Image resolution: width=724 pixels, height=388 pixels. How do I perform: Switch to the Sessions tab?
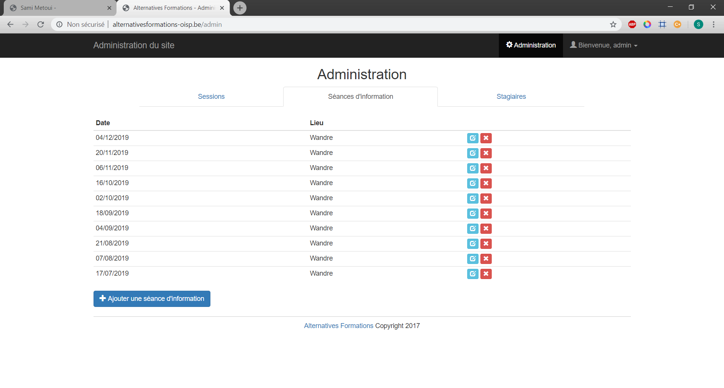click(x=211, y=97)
